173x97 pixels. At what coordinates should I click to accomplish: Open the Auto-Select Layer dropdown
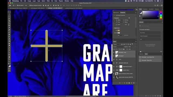click(x=26, y=5)
